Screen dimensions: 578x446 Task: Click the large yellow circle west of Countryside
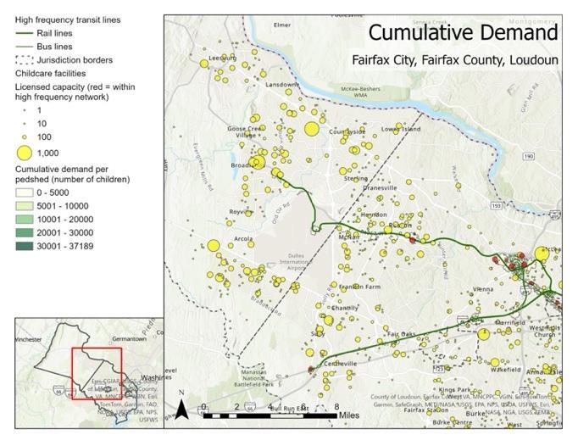click(312, 129)
